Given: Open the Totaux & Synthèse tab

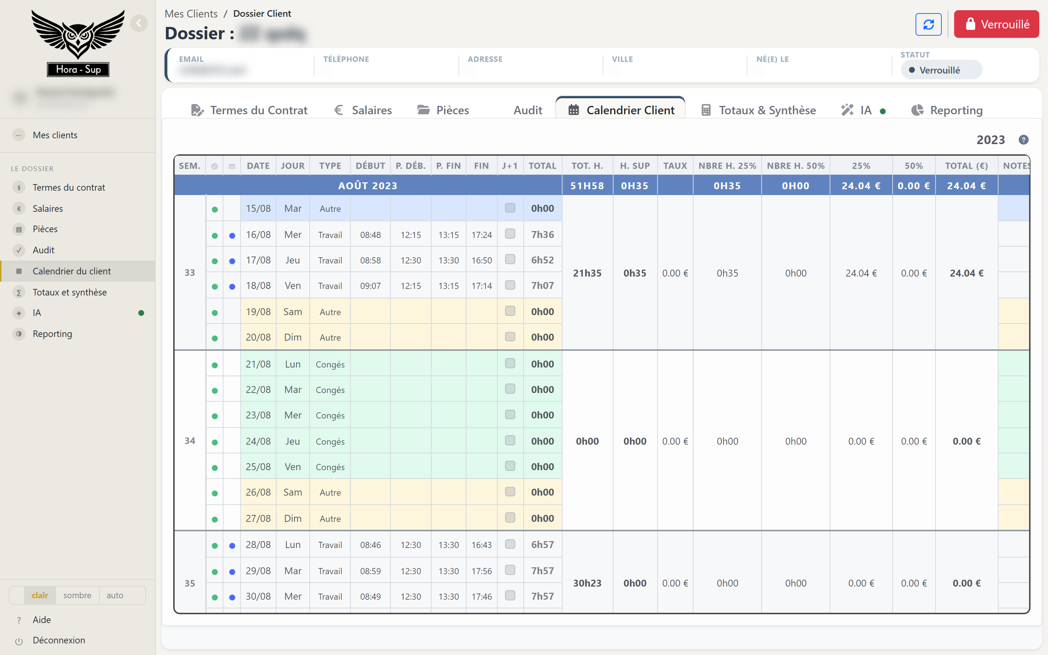Looking at the screenshot, I should [x=758, y=110].
